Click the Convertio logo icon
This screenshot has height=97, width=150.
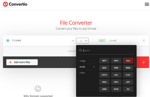tap(5, 4)
